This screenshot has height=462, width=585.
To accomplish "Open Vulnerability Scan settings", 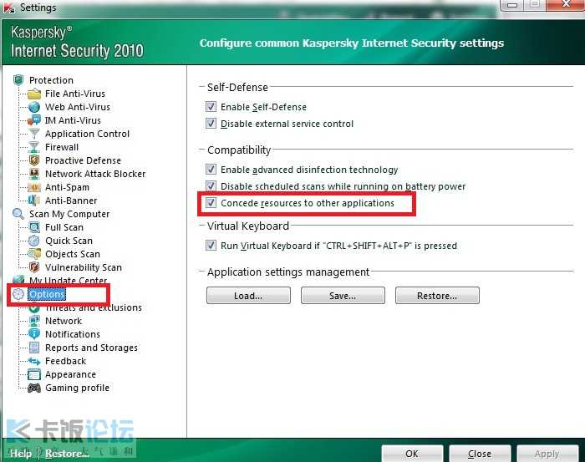I will 84,267.
